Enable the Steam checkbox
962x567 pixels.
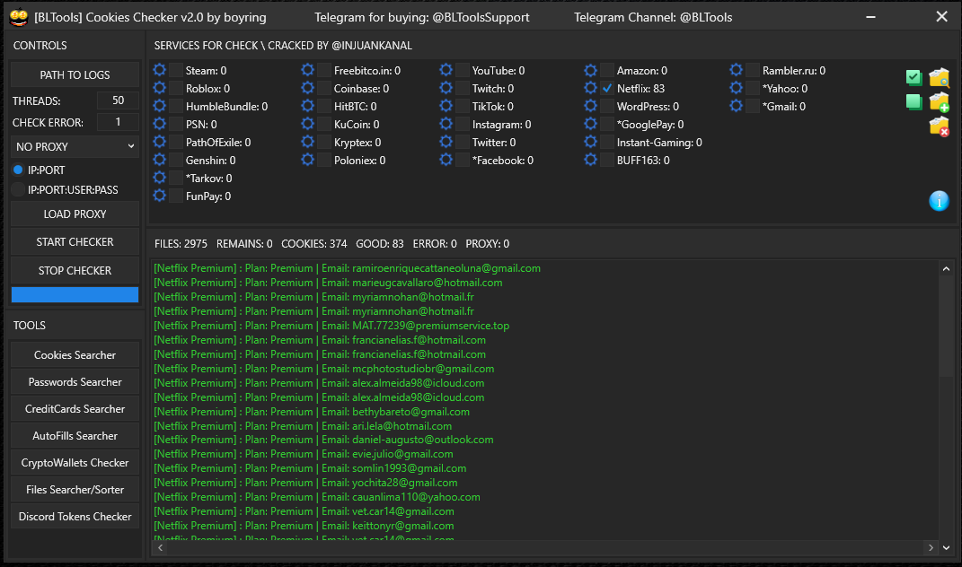[x=176, y=71]
